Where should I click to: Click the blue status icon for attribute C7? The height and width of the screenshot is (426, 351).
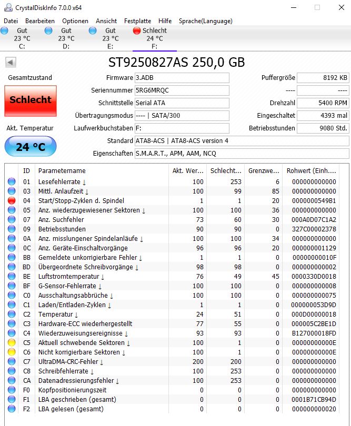[12, 362]
